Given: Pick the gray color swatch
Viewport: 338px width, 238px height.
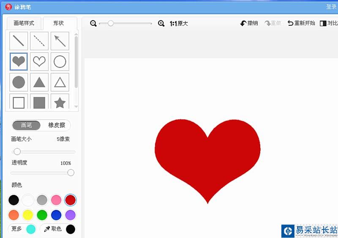Looking at the screenshot, I should click(42, 200).
